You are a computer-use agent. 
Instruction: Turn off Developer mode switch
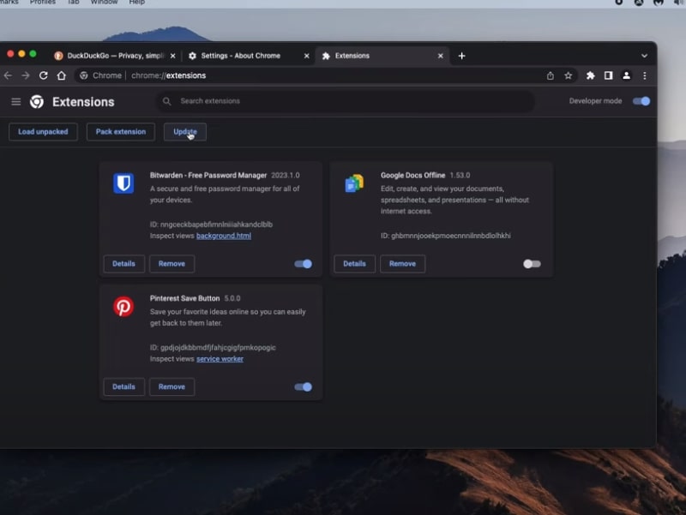tap(641, 101)
